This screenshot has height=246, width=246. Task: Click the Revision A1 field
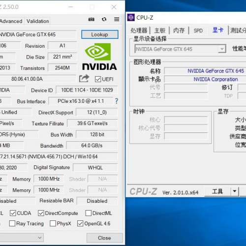[x=62, y=46]
